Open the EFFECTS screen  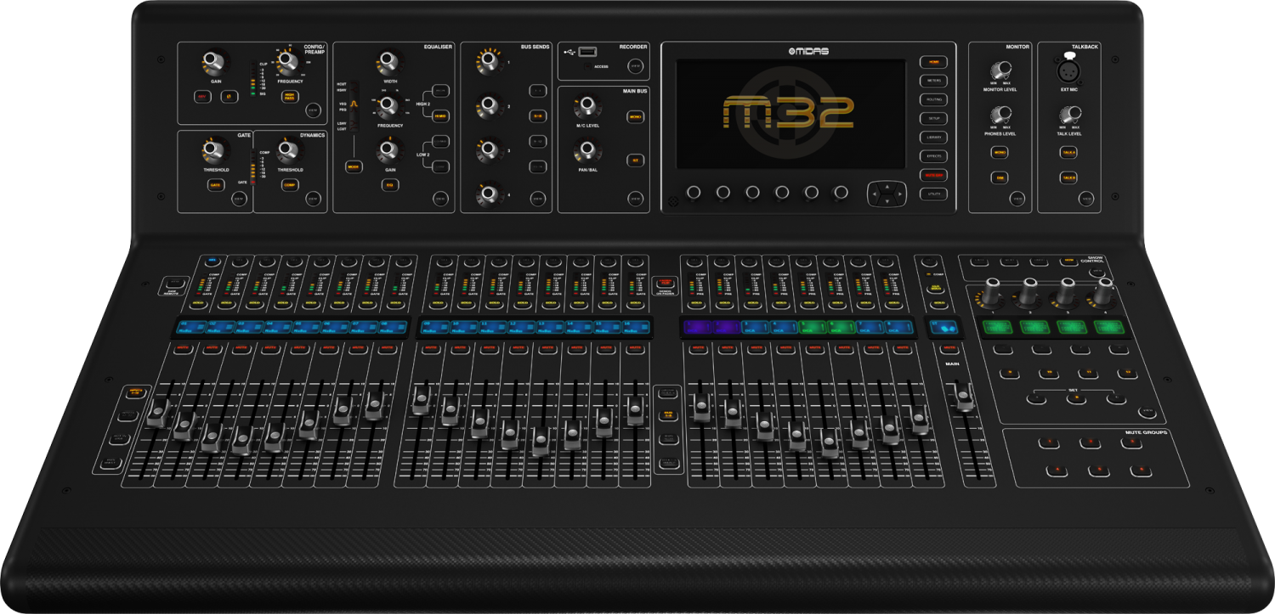coord(933,156)
